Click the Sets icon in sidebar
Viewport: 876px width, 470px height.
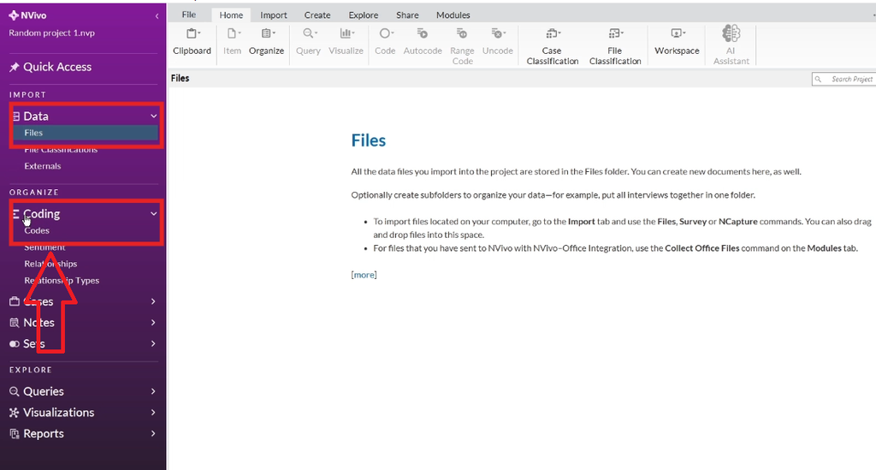[15, 343]
